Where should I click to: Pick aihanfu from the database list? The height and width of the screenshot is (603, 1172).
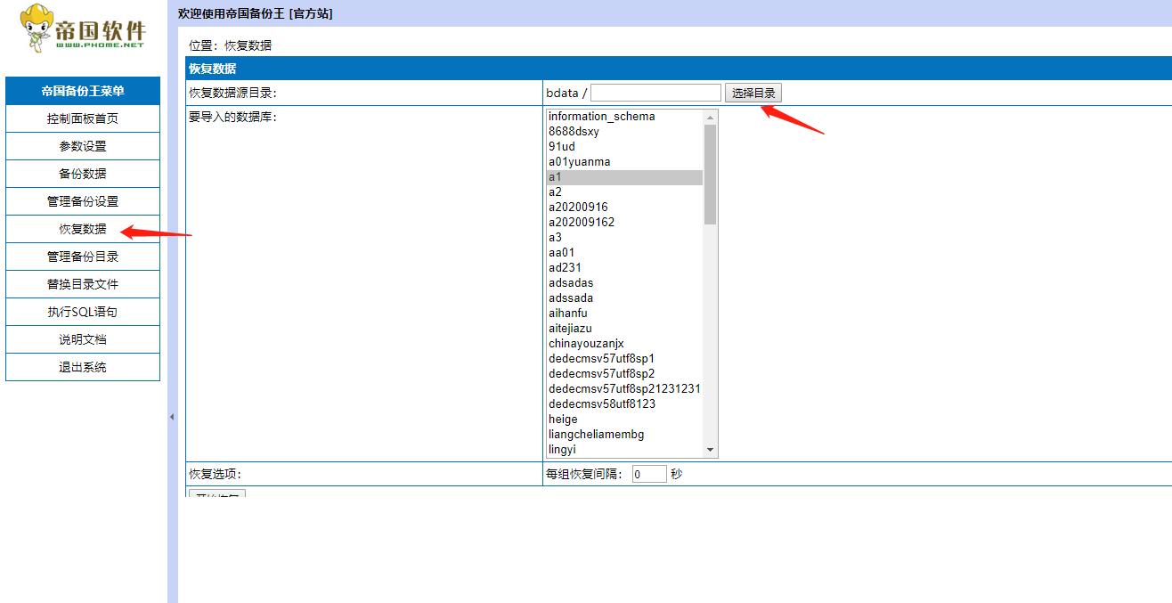tap(624, 314)
